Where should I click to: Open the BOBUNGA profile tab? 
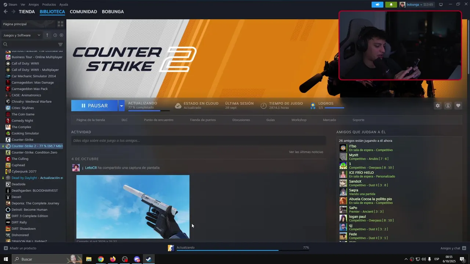113,12
